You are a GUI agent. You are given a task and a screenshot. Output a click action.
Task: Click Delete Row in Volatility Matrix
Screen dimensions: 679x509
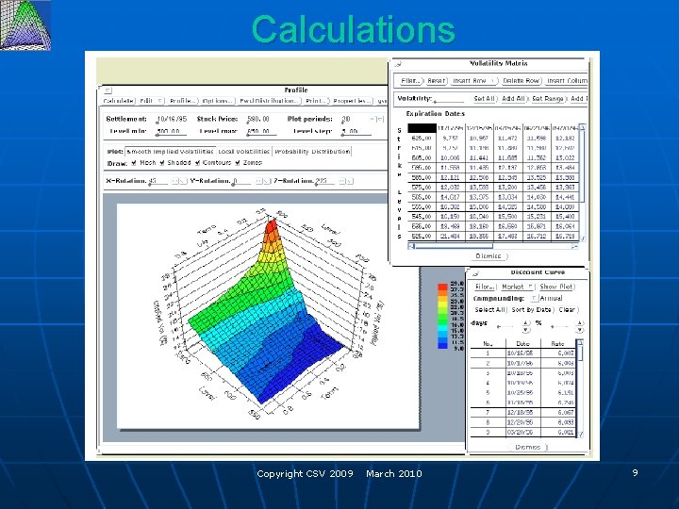(521, 81)
